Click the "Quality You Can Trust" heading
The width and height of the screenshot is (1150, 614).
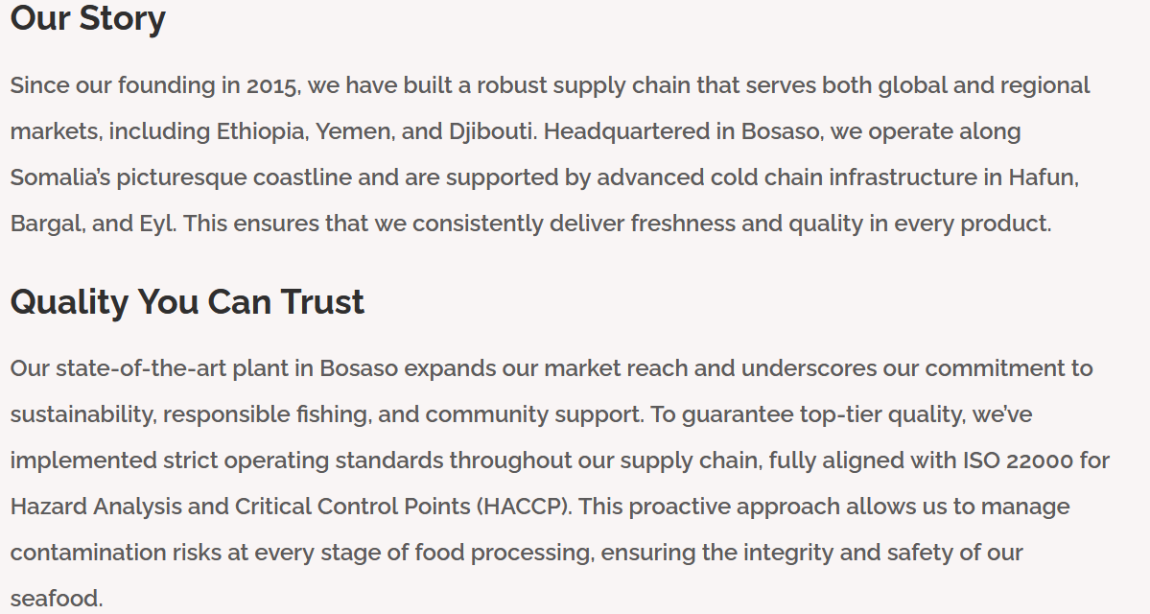(187, 302)
